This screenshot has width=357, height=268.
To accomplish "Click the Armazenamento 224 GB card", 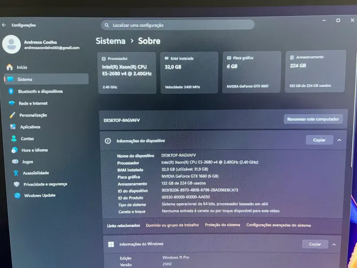I will tap(315, 71).
